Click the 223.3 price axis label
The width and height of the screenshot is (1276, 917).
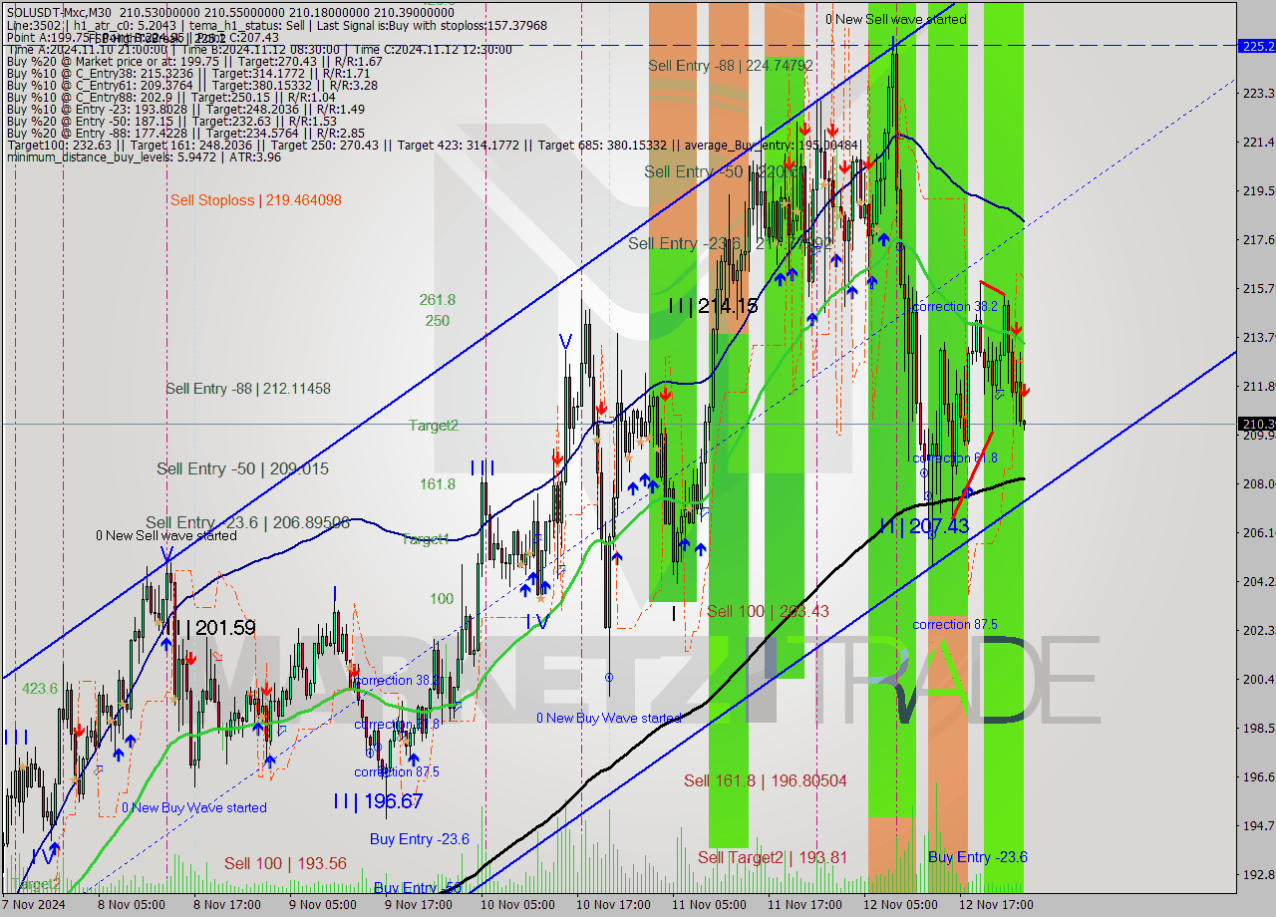(1259, 93)
